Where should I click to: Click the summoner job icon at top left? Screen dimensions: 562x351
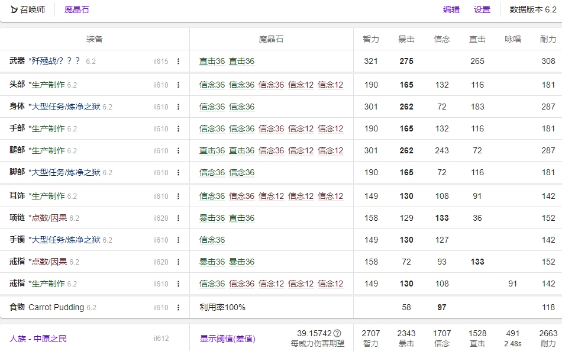[14, 9]
